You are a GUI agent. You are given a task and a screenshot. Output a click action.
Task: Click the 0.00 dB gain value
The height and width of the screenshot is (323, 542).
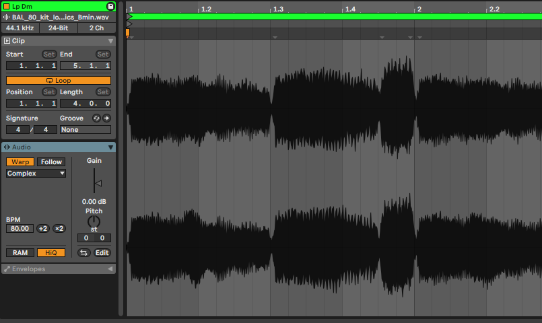pyautogui.click(x=94, y=201)
